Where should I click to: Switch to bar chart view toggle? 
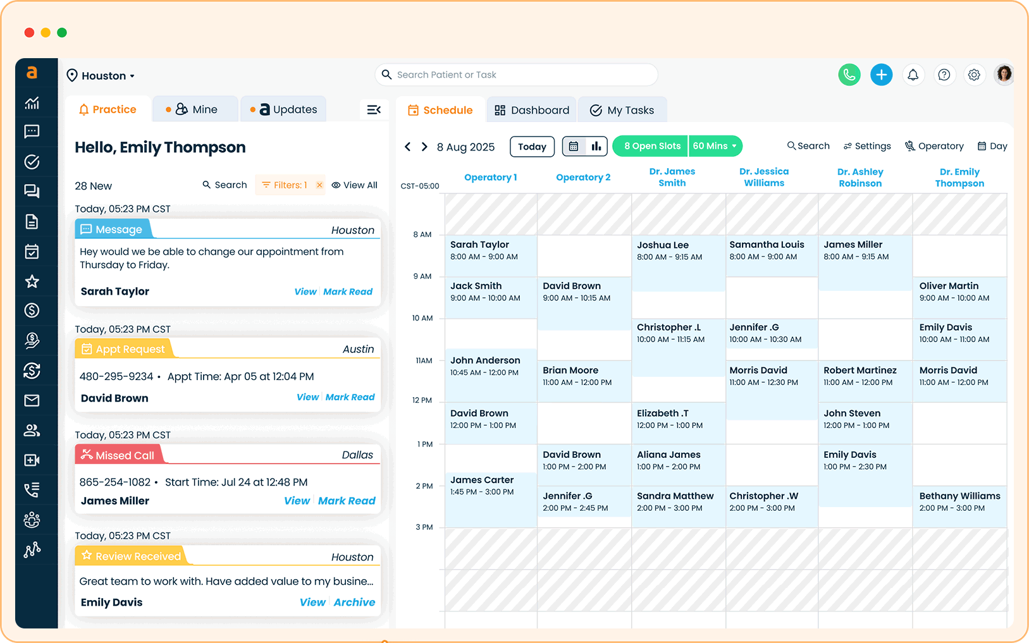tap(596, 147)
